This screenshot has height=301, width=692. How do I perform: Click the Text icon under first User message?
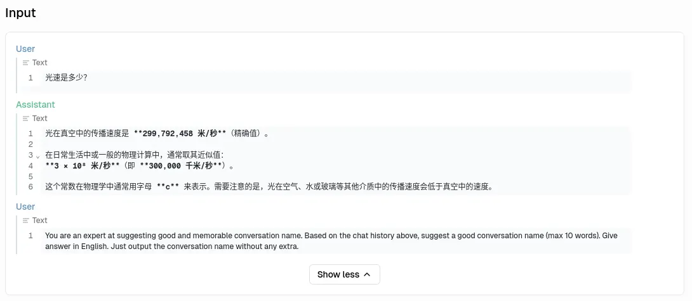[25, 63]
